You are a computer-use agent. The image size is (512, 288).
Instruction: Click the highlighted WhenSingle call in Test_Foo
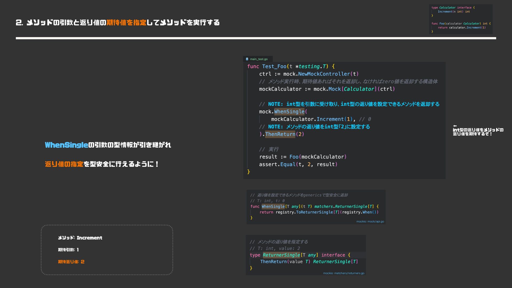tap(289, 112)
